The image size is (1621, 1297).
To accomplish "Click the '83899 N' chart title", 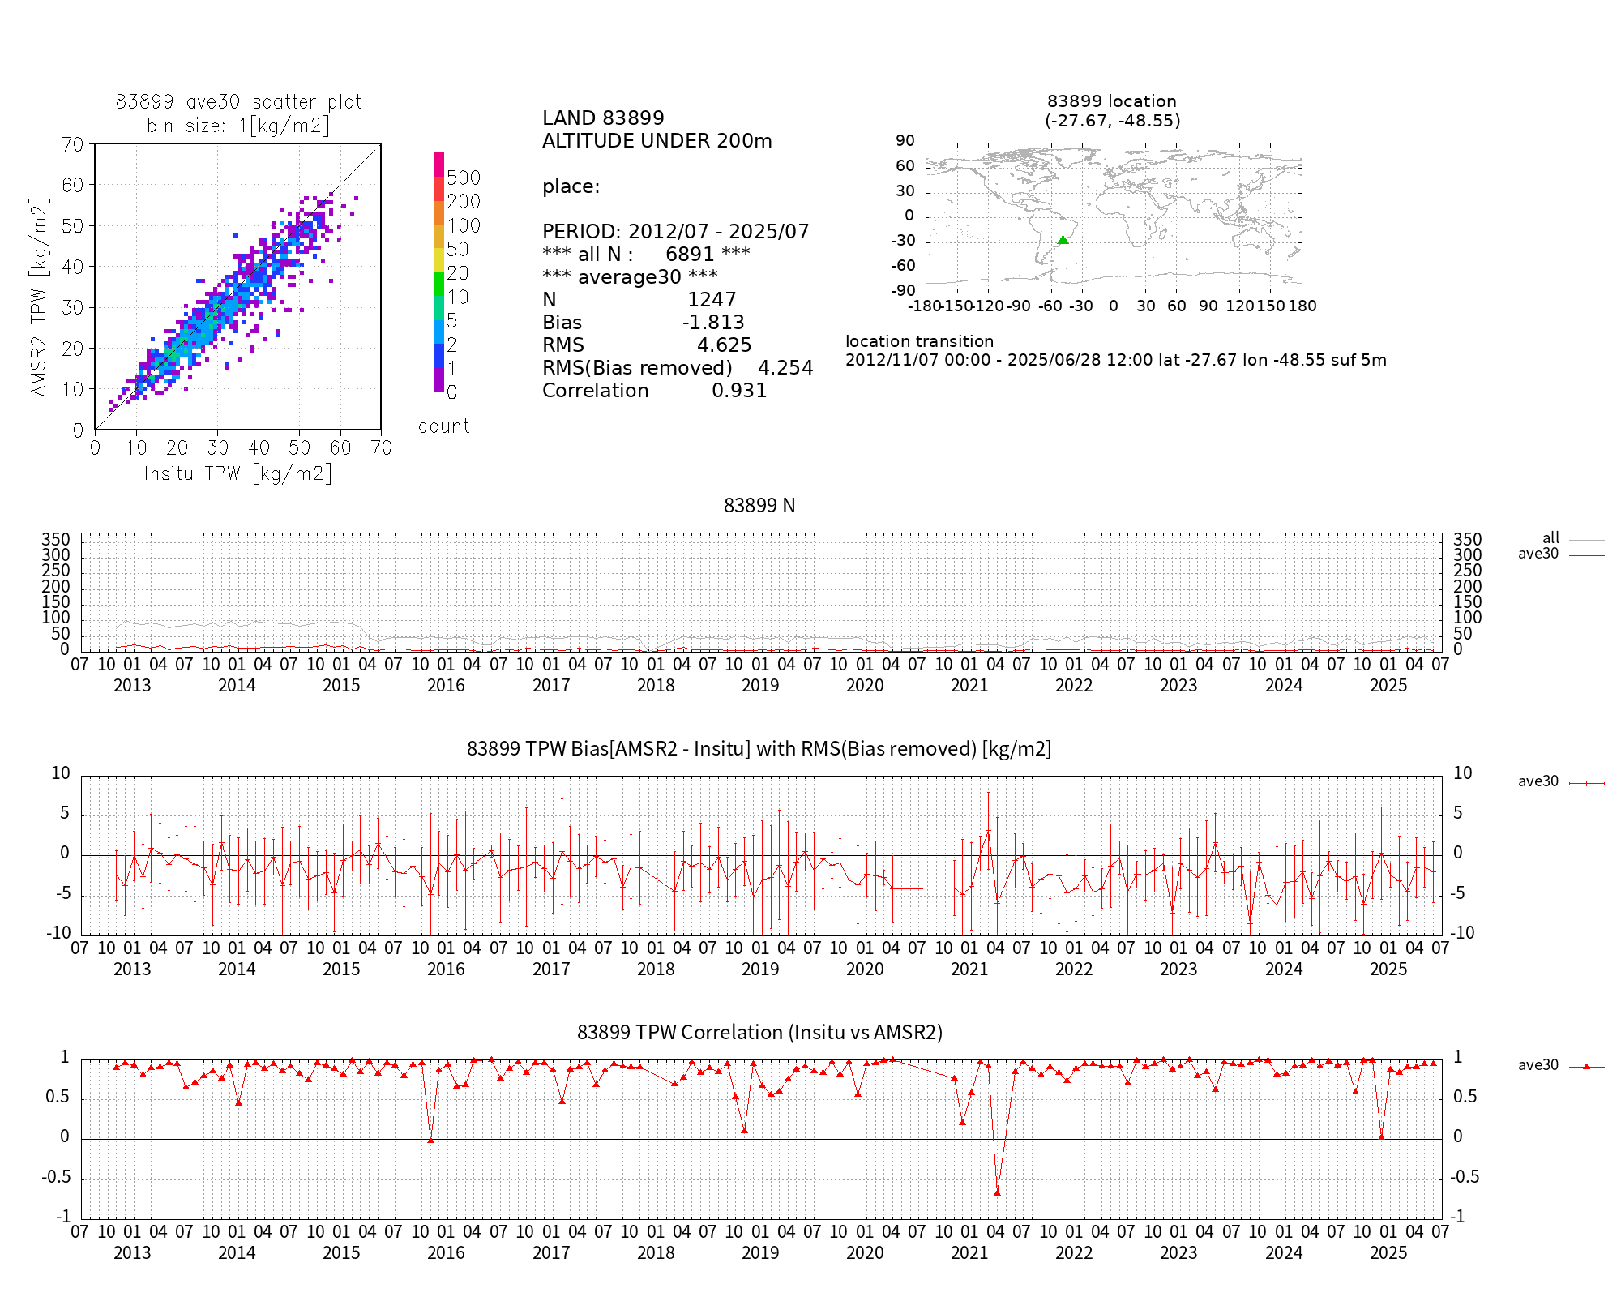I will 759,506.
